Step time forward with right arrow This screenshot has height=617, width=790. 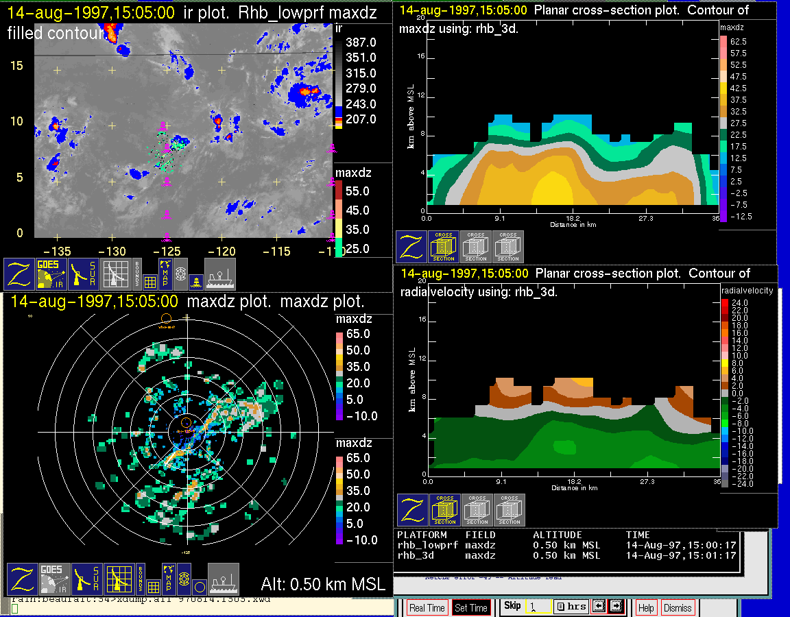pos(616,606)
